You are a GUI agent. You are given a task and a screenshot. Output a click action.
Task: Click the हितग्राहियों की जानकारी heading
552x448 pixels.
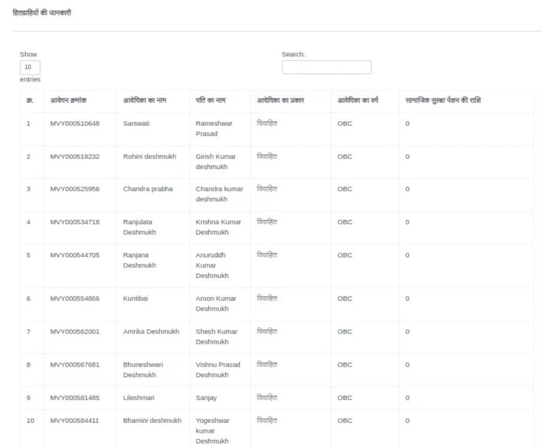[42, 13]
